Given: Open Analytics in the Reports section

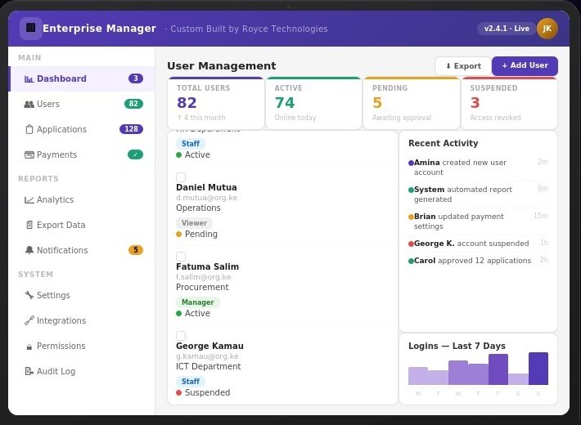Looking at the screenshot, I should coord(55,200).
